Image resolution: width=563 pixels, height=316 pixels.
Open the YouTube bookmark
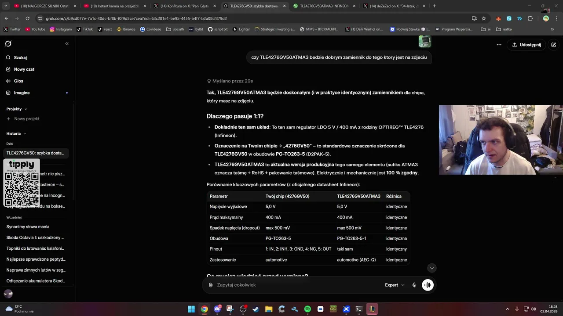click(x=35, y=29)
